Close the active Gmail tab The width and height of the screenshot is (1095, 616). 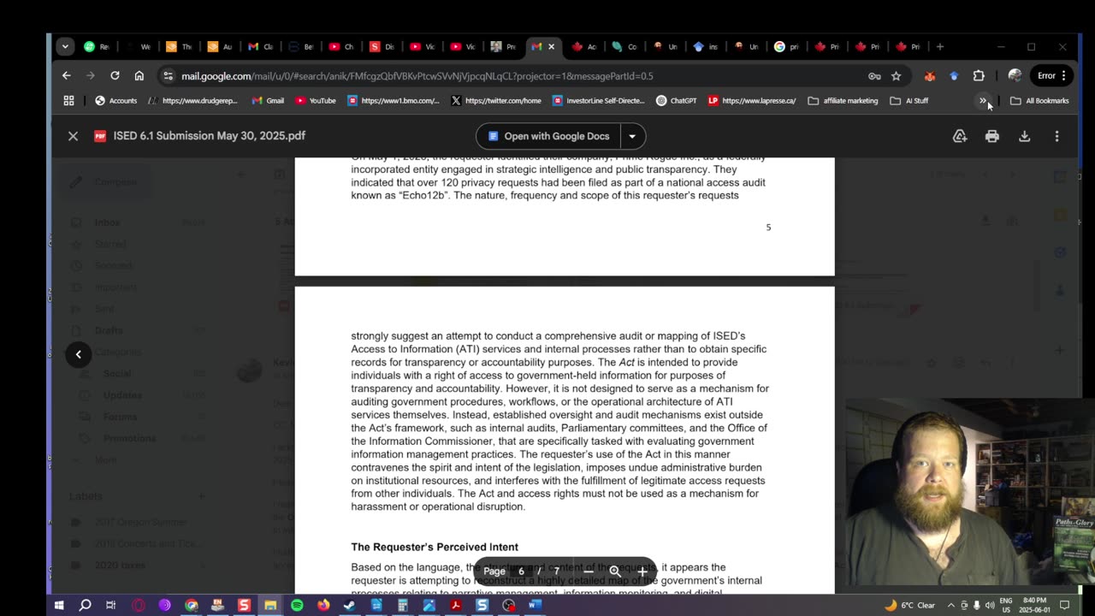552,47
